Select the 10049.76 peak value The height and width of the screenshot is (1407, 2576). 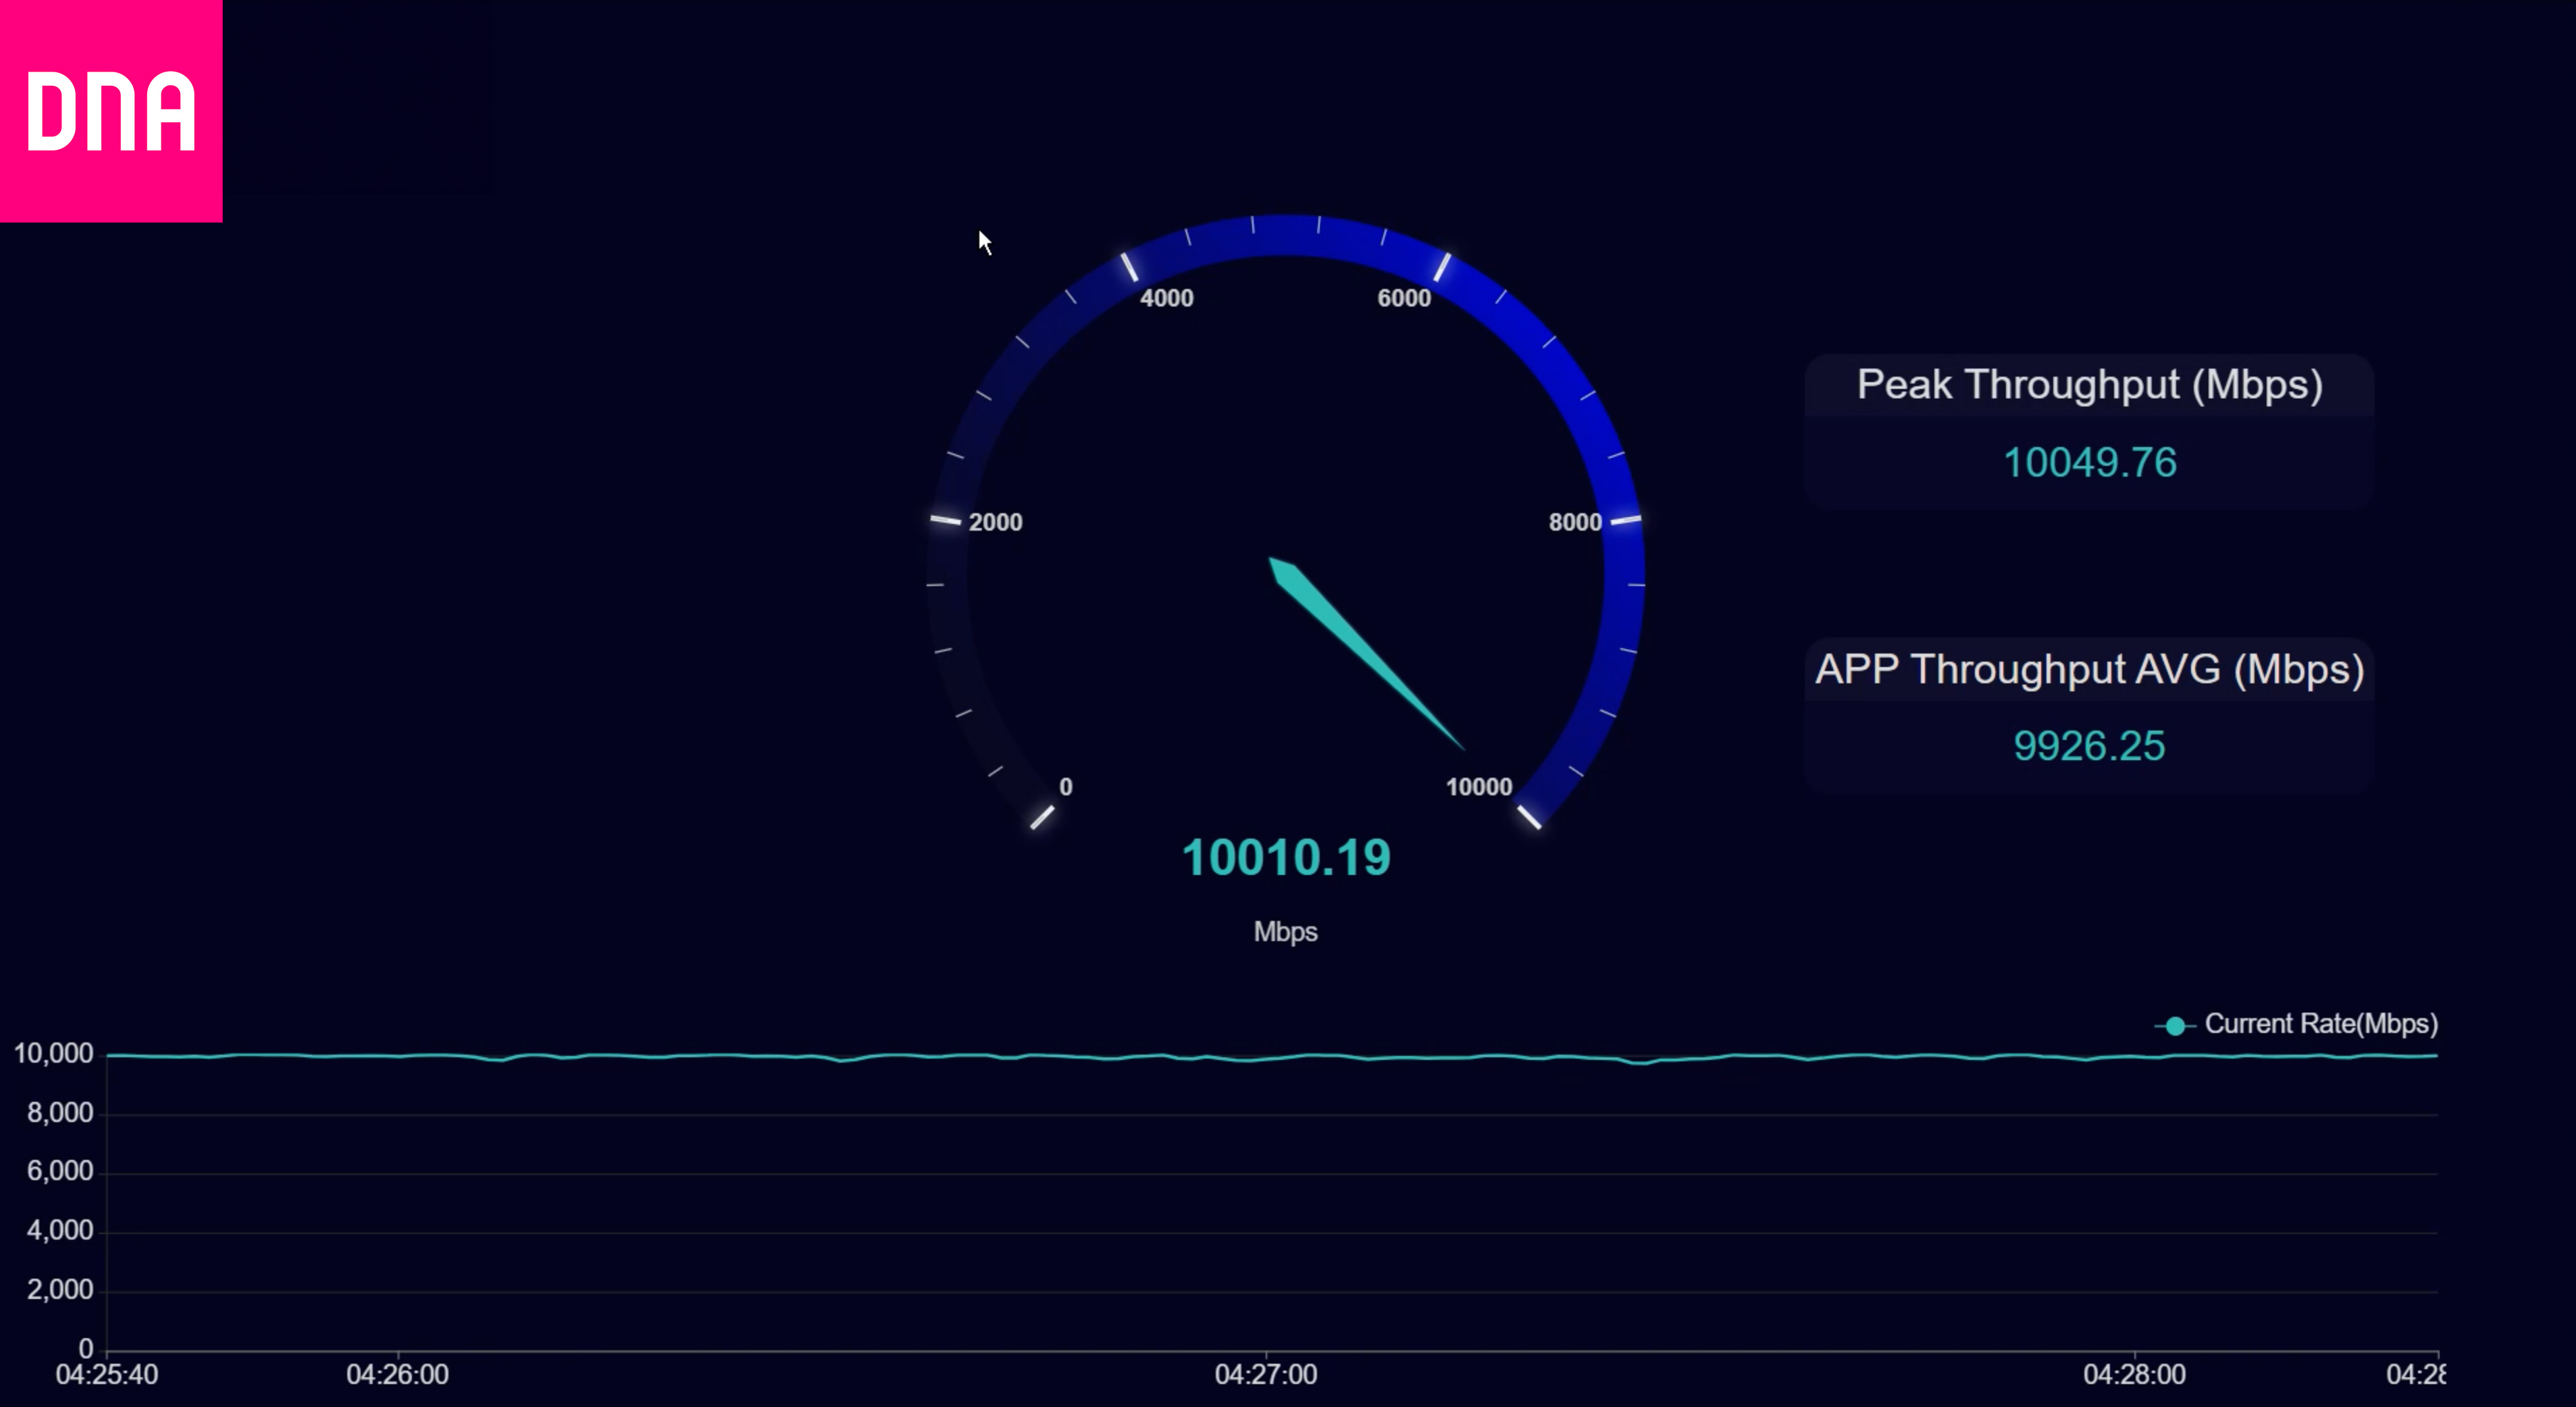pyautogui.click(x=2089, y=462)
